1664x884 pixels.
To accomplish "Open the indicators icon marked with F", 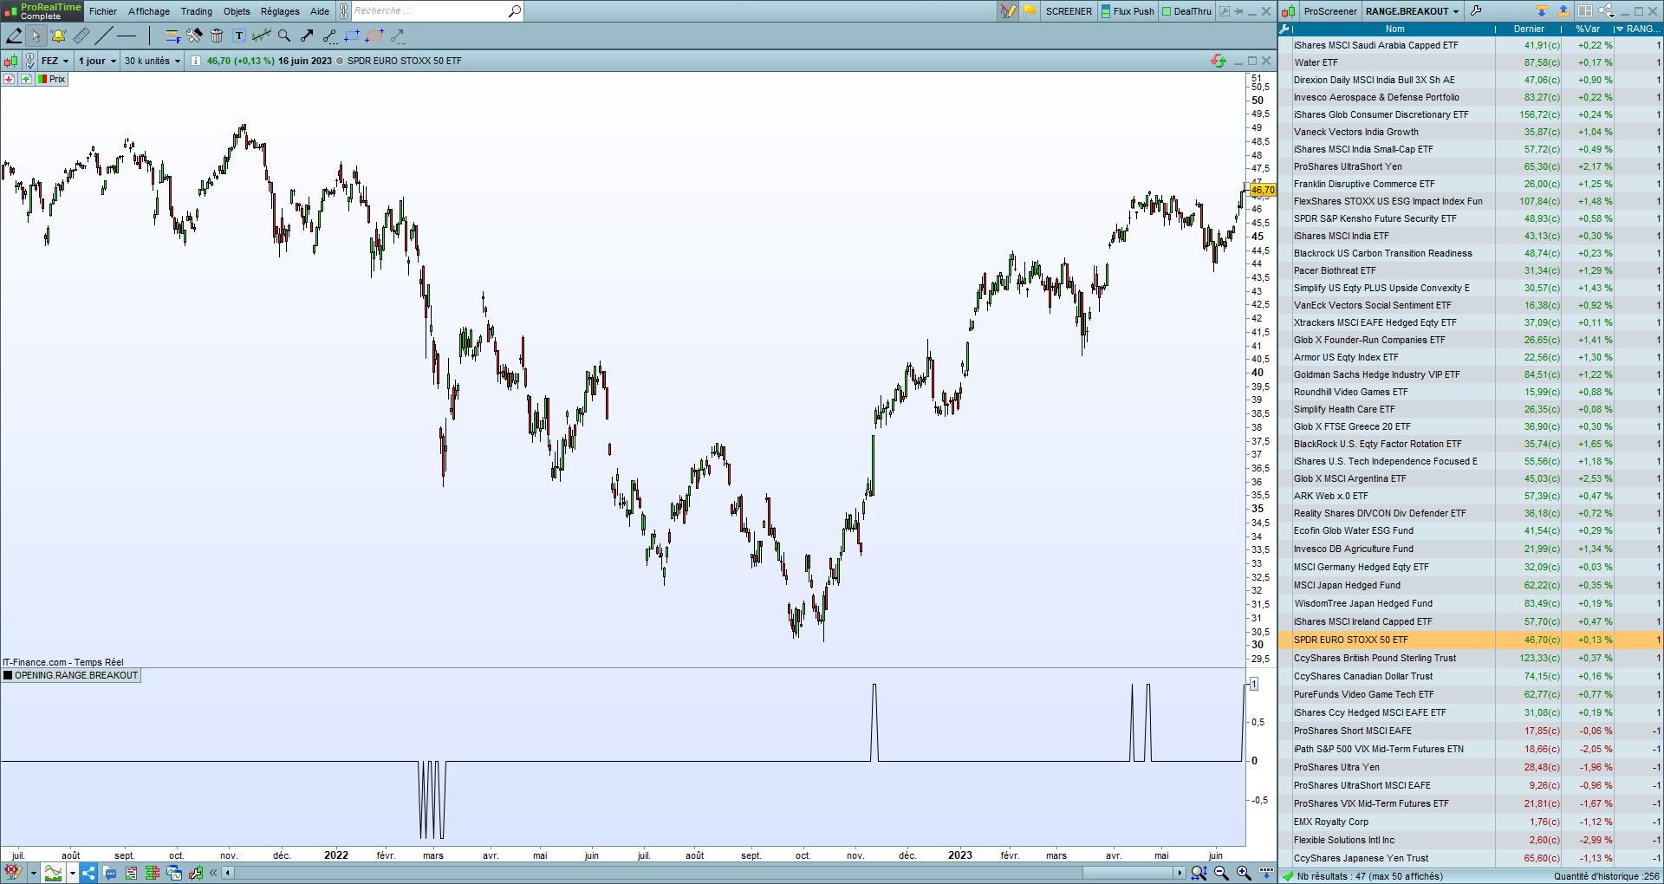I will pyautogui.click(x=172, y=36).
